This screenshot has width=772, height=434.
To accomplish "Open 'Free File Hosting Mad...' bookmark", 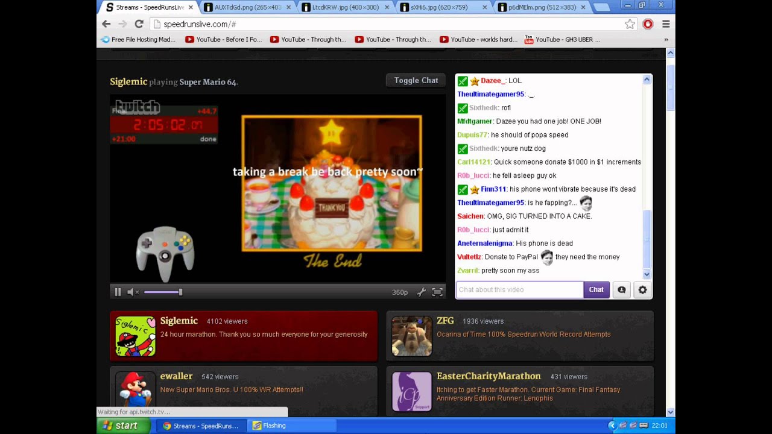I will 138,39.
